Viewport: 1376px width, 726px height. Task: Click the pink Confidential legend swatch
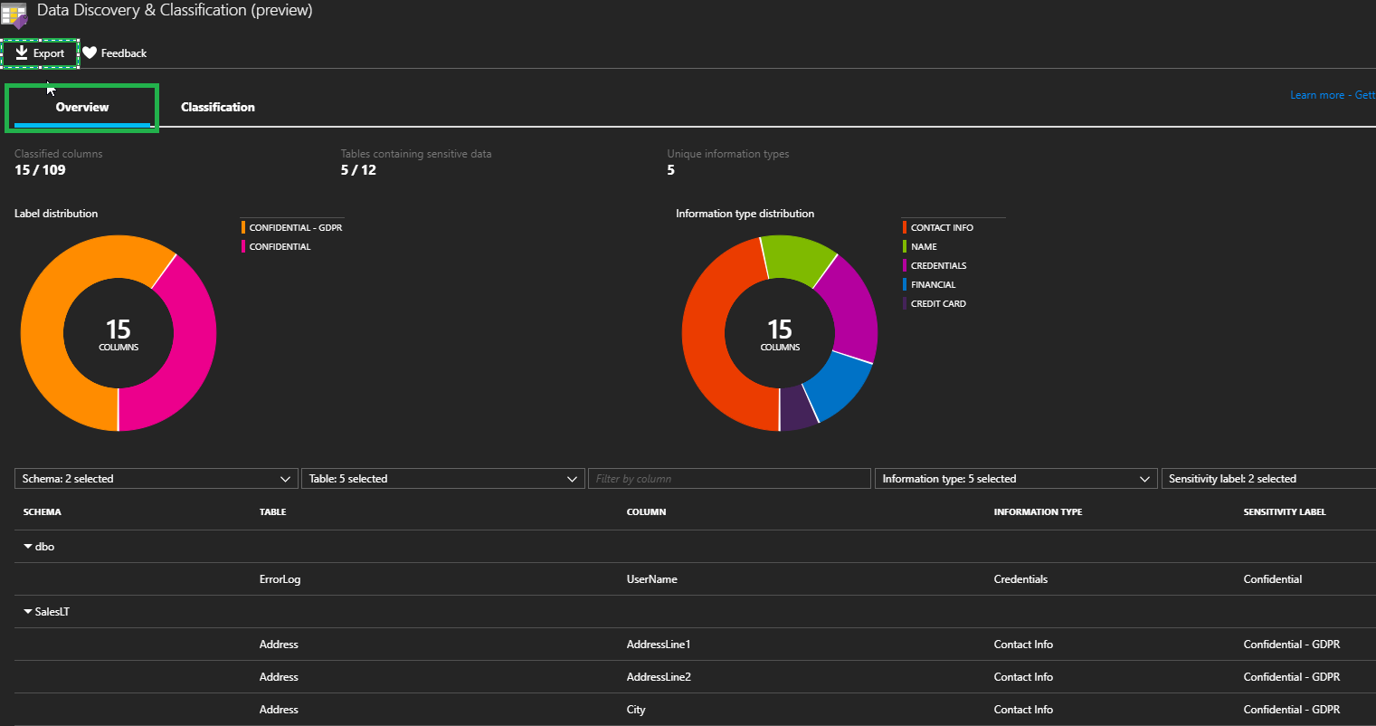tap(243, 247)
